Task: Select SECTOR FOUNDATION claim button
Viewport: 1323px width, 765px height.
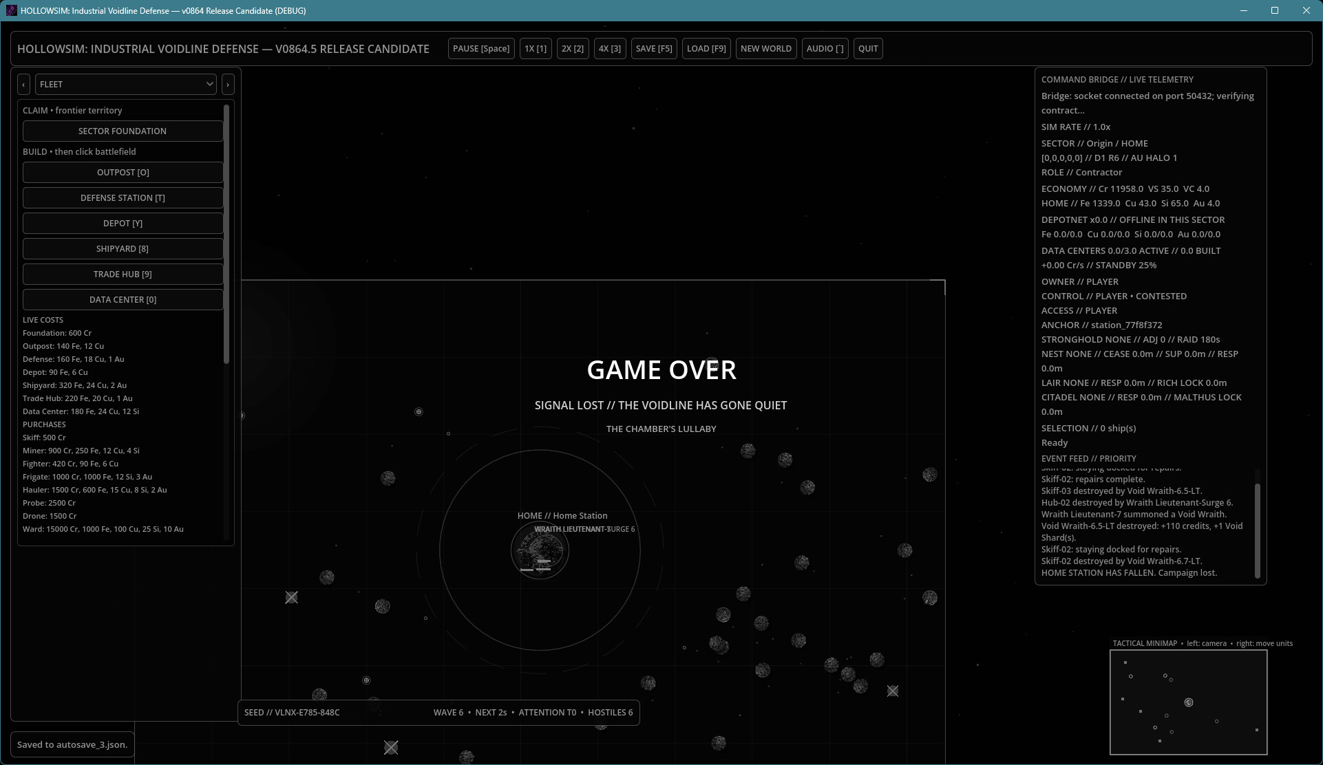Action: click(123, 131)
